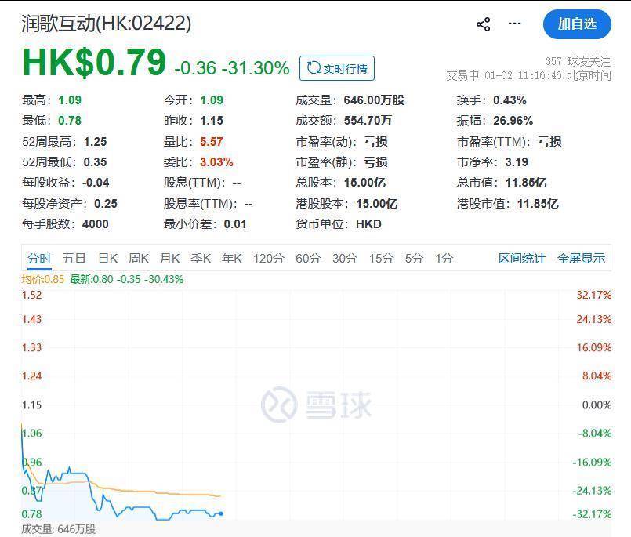Click the 区间统计 link
631x537 pixels.
pos(522,259)
